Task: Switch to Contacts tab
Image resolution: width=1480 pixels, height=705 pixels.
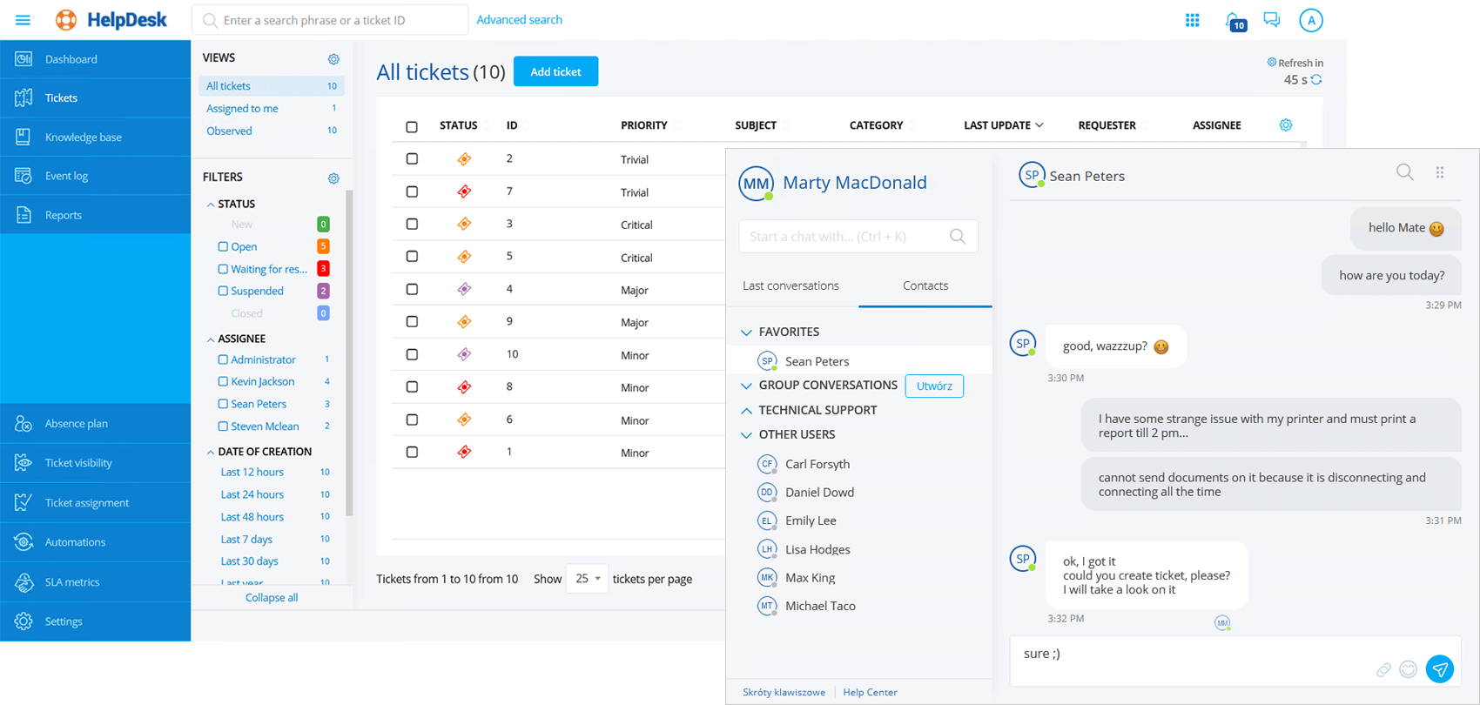Action: click(925, 285)
